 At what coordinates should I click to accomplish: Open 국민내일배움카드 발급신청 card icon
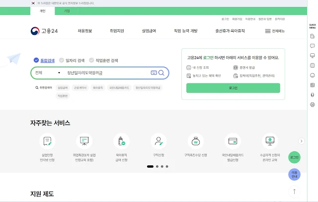point(233,141)
